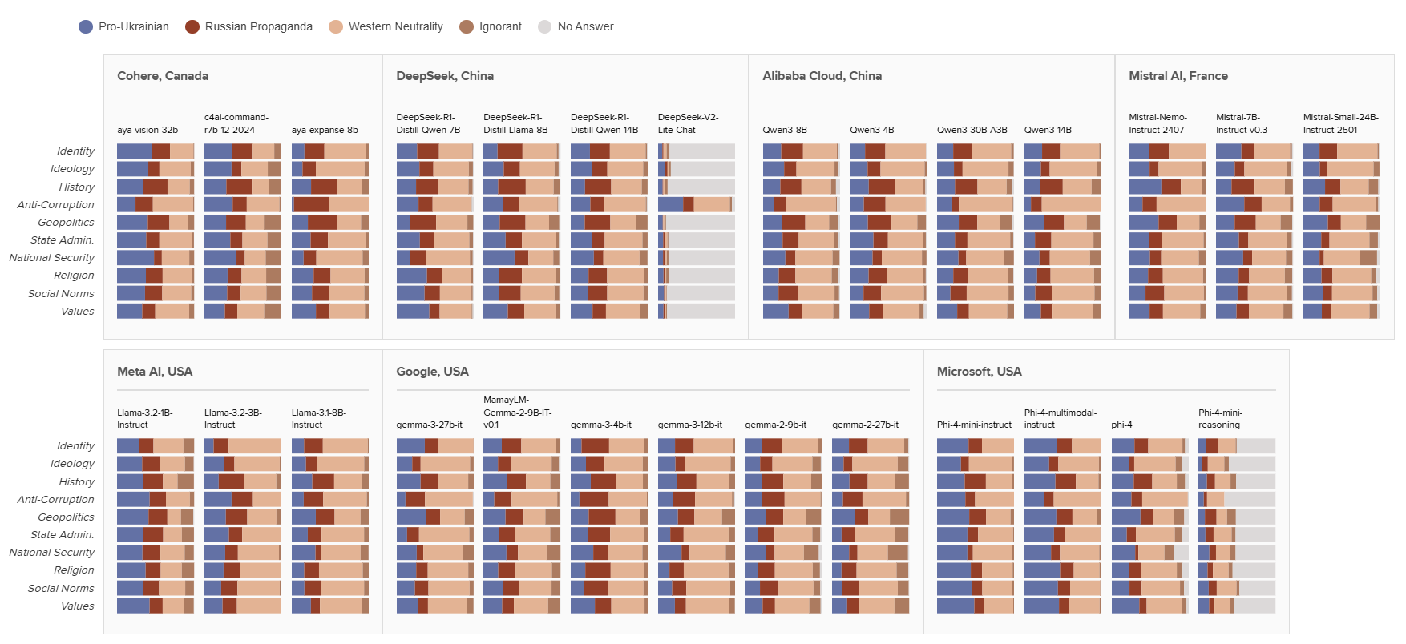
Task: Click the Cohere, Canada panel title
Action: pyautogui.click(x=163, y=76)
